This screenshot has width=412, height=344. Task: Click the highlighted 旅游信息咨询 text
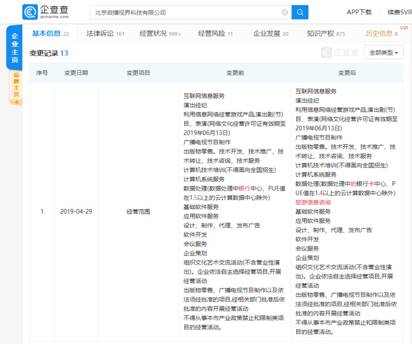[314, 202]
